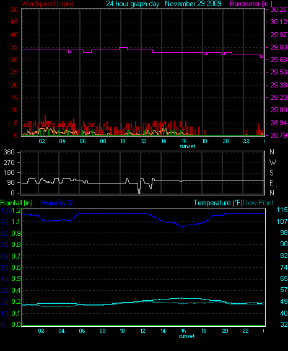Click the Dew Point legend label
The image size is (288, 351).
258,203
